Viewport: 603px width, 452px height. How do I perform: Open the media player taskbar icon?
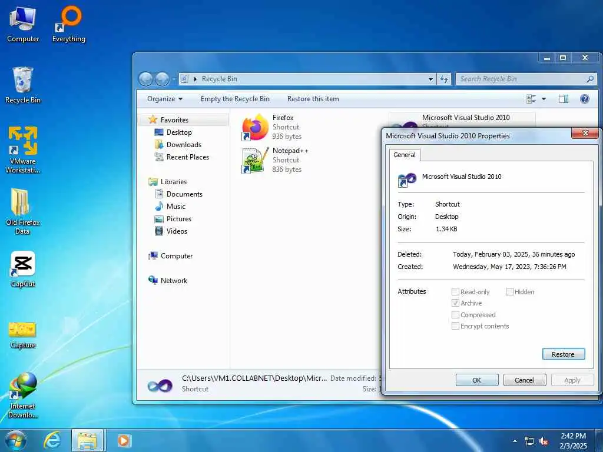tap(124, 440)
